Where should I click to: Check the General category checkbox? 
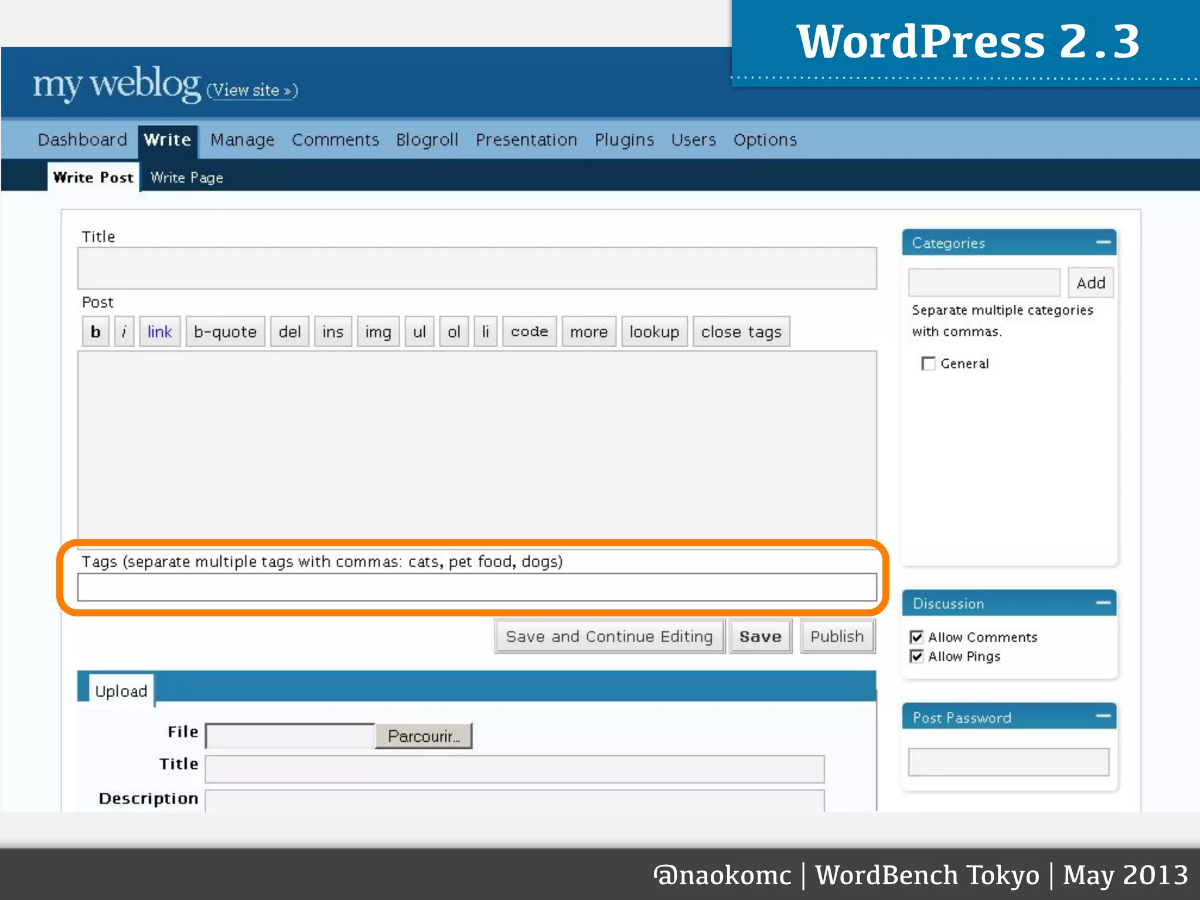pyautogui.click(x=928, y=364)
